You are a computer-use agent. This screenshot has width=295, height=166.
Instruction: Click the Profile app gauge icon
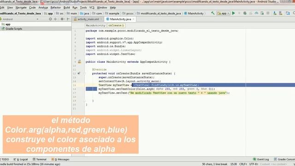click(256, 13)
